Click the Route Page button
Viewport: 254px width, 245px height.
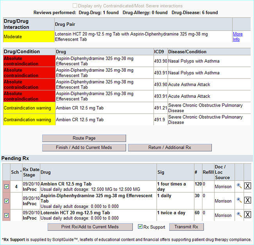point(84,138)
